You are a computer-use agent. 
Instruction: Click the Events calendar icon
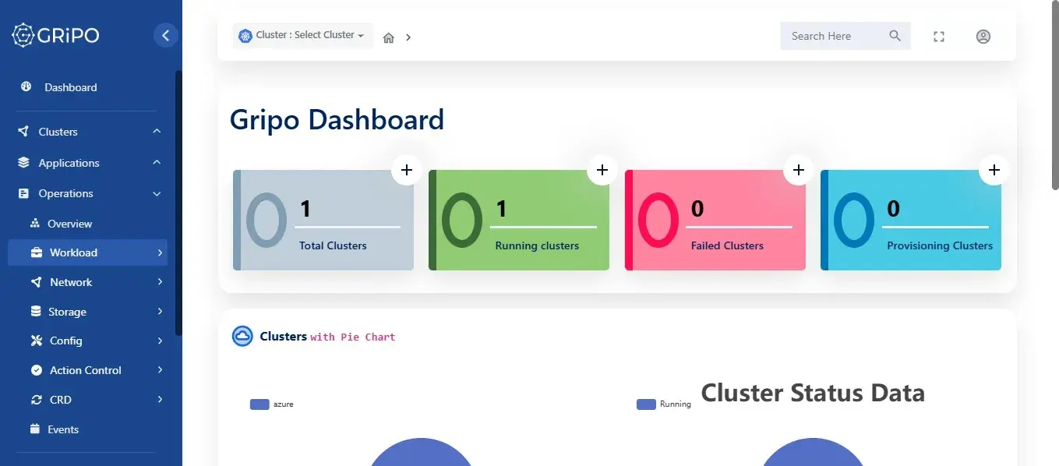[34, 429]
